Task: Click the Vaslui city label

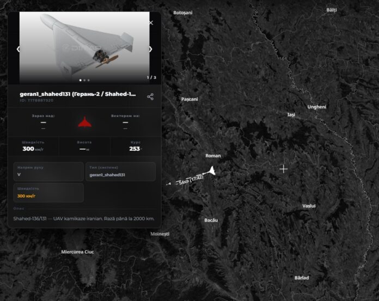Action: (309, 206)
